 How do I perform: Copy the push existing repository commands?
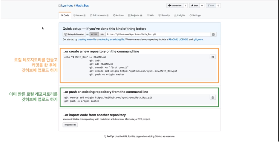tap(213, 97)
